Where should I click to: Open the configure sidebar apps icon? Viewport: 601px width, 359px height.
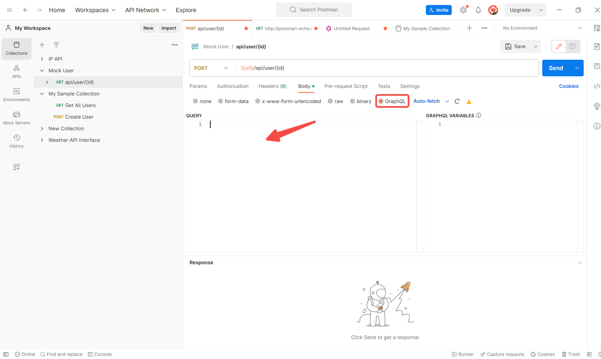[x=17, y=167]
